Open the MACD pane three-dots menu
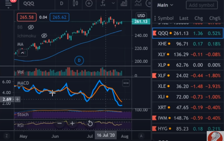This screenshot has height=141, width=224. tap(126, 83)
